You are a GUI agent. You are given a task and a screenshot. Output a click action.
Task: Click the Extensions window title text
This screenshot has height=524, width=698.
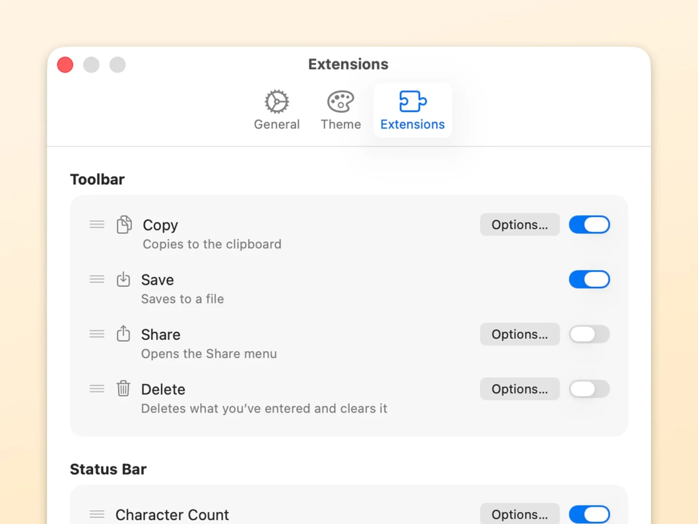pos(349,64)
